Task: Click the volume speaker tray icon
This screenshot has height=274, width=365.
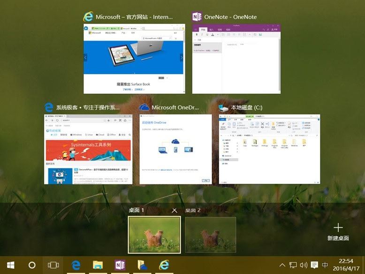Action: click(x=304, y=265)
